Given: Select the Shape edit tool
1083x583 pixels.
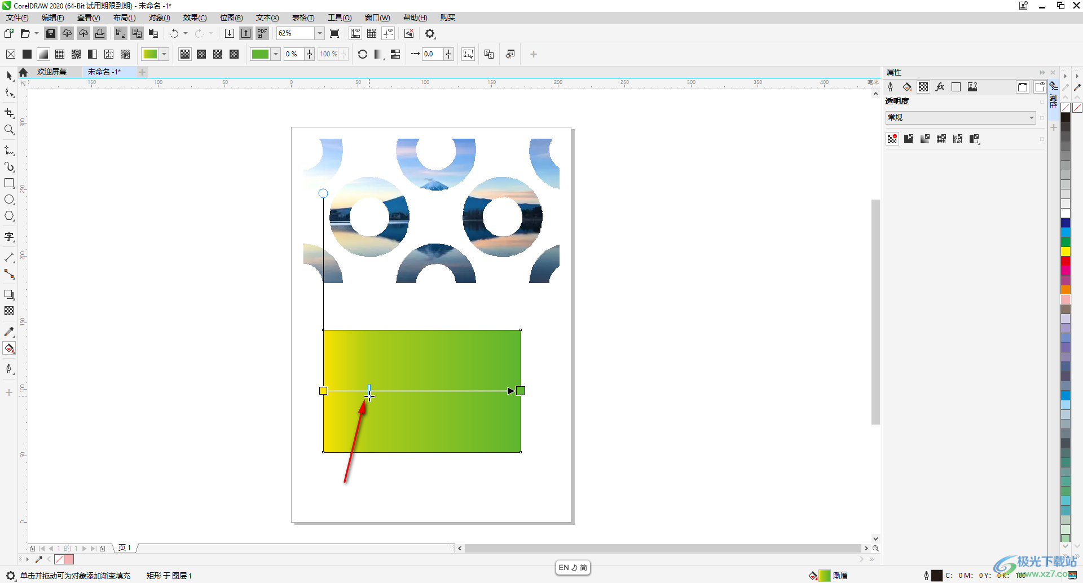Looking at the screenshot, I should (9, 92).
